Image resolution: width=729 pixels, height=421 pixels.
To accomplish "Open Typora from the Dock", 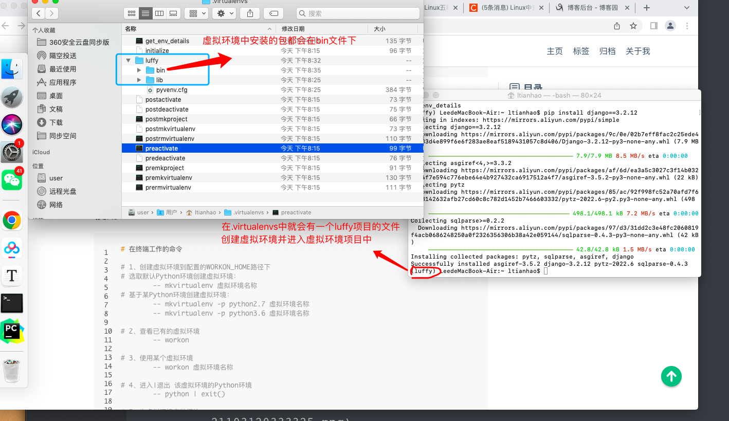I will coord(12,276).
